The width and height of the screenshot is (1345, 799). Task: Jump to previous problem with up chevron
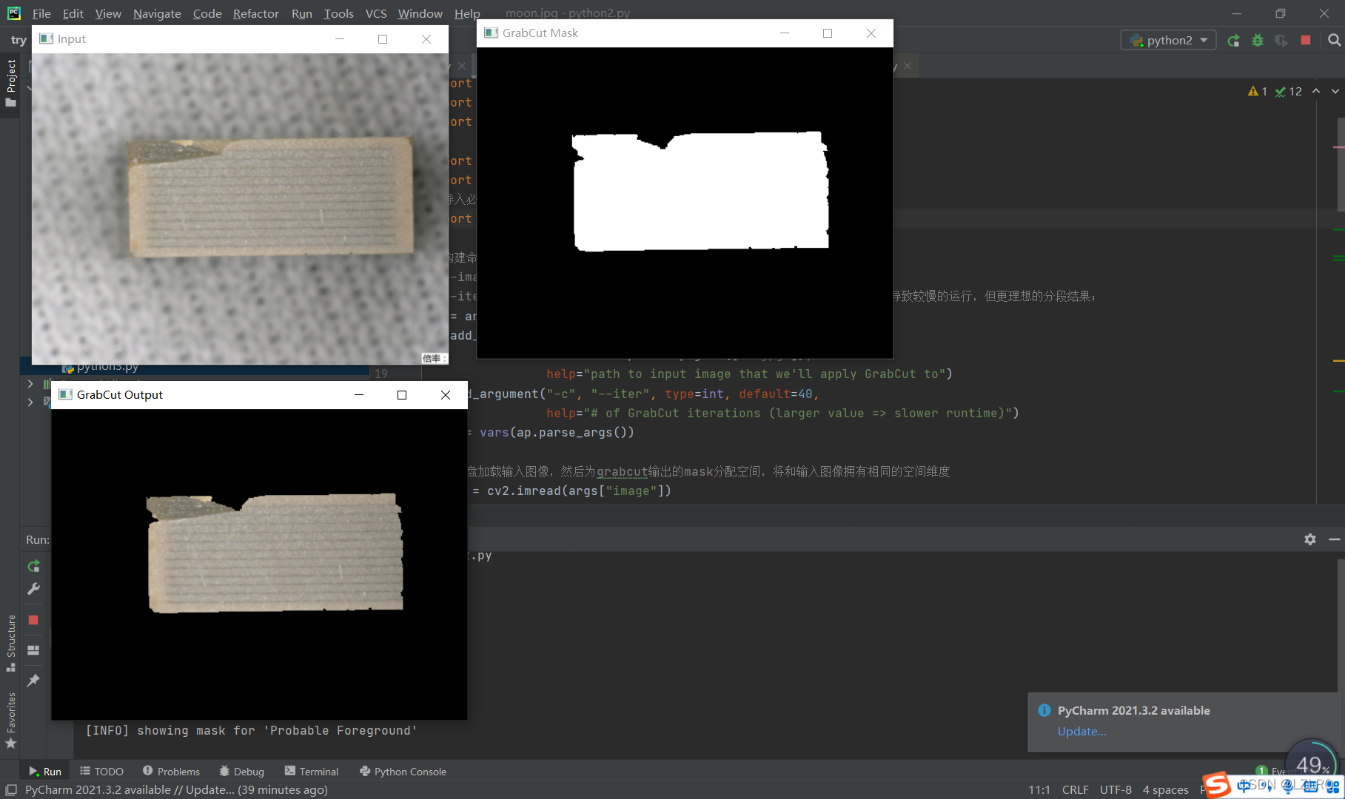click(x=1316, y=91)
